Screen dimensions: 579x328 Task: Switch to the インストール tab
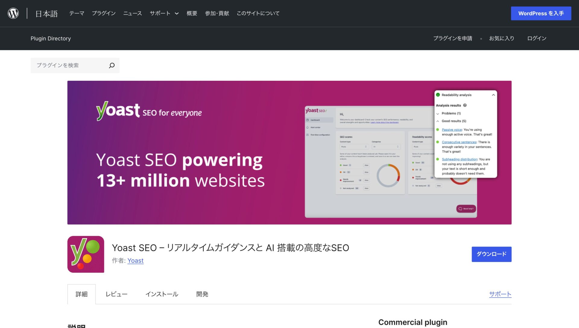pyautogui.click(x=162, y=294)
